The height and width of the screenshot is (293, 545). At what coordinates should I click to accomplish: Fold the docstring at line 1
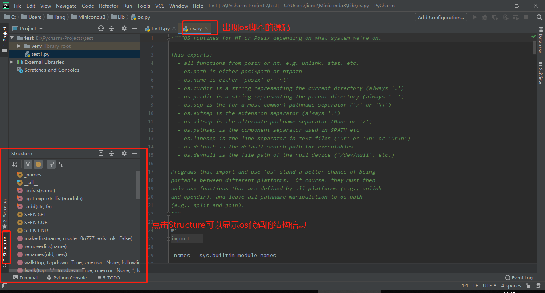tap(168, 38)
